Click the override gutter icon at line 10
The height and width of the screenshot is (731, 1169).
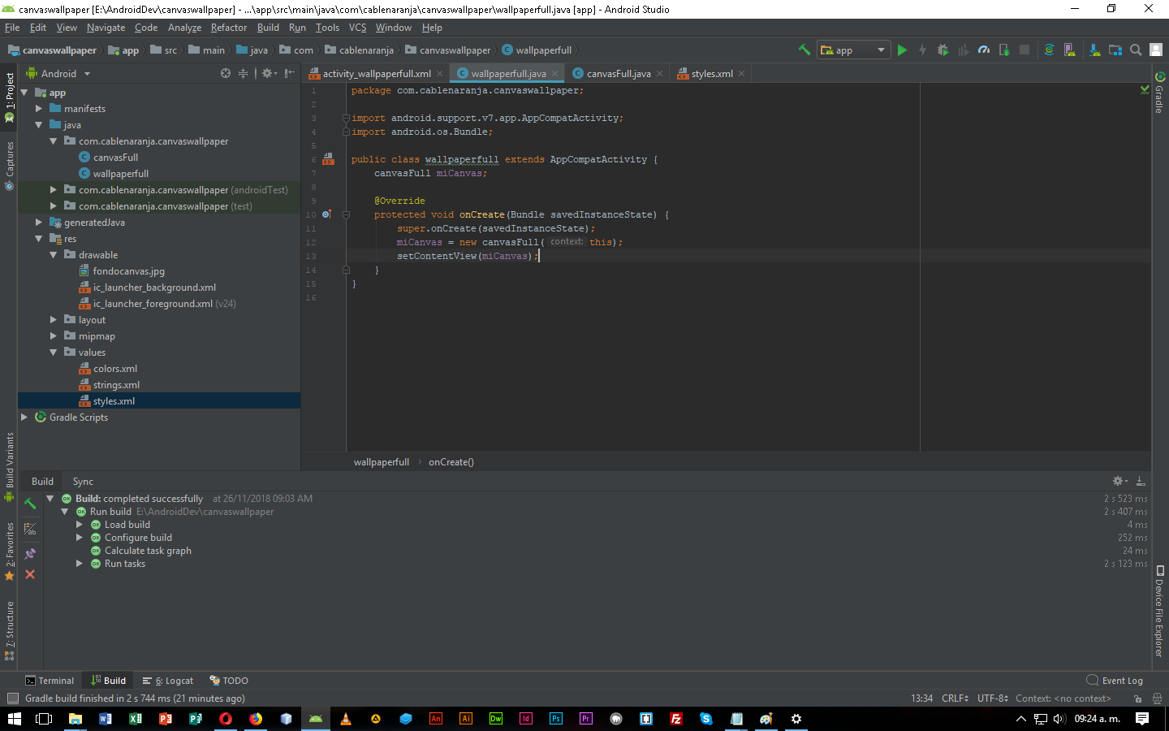[x=326, y=214]
